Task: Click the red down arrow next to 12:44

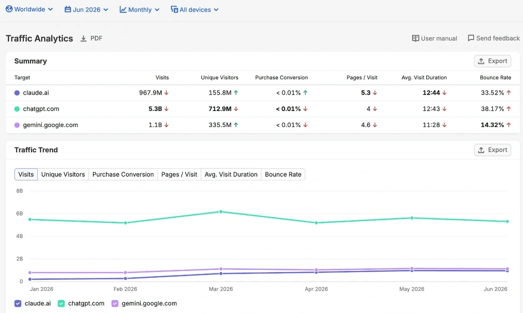Action: pyautogui.click(x=445, y=93)
